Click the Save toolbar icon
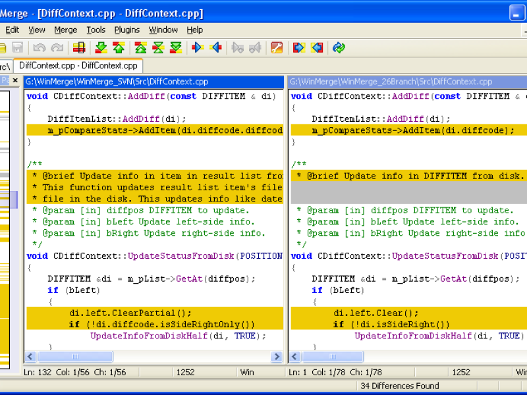Image resolution: width=527 pixels, height=395 pixels. coord(17,47)
